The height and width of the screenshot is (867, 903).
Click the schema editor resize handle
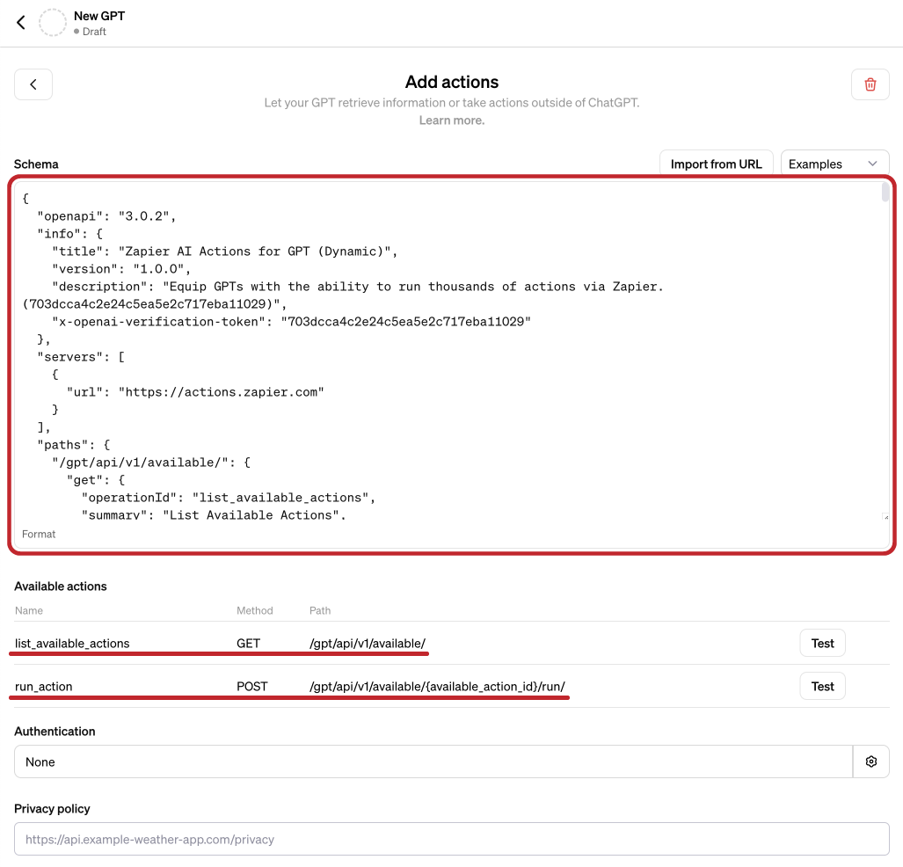pos(885,517)
